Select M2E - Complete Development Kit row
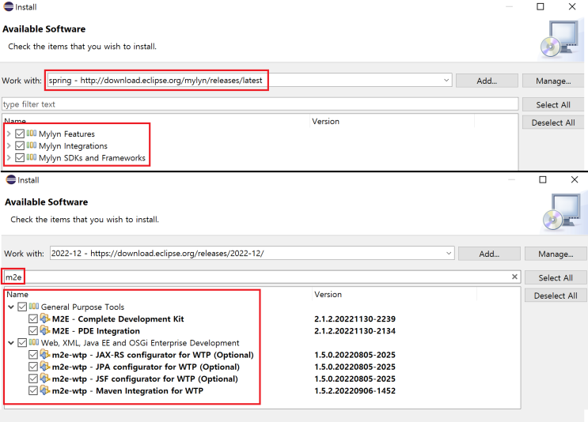The image size is (588, 422). tap(118, 319)
